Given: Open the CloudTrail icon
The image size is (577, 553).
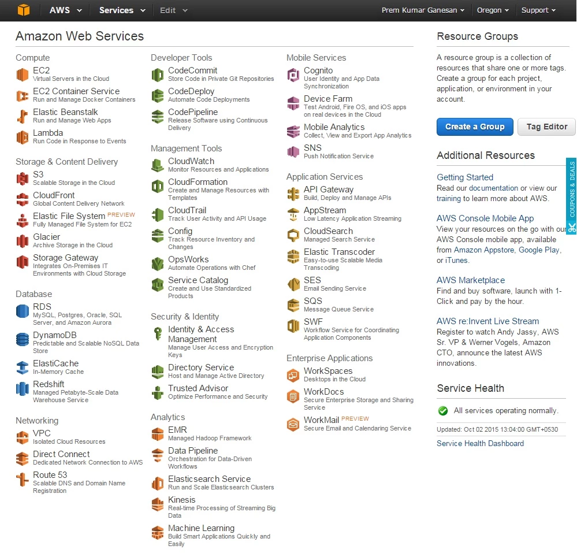Looking at the screenshot, I should (x=158, y=214).
